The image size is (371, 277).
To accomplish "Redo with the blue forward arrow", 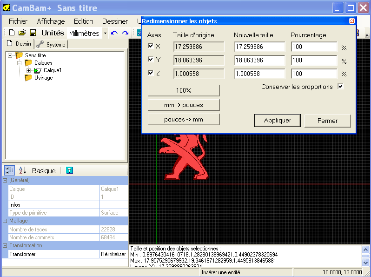I will click(125, 33).
